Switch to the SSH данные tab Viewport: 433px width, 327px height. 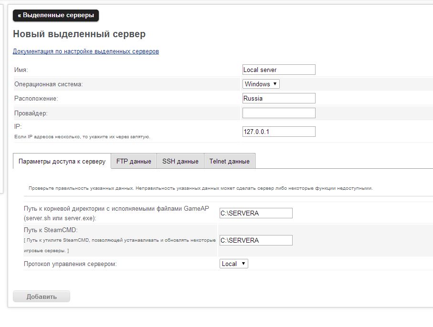pos(180,161)
